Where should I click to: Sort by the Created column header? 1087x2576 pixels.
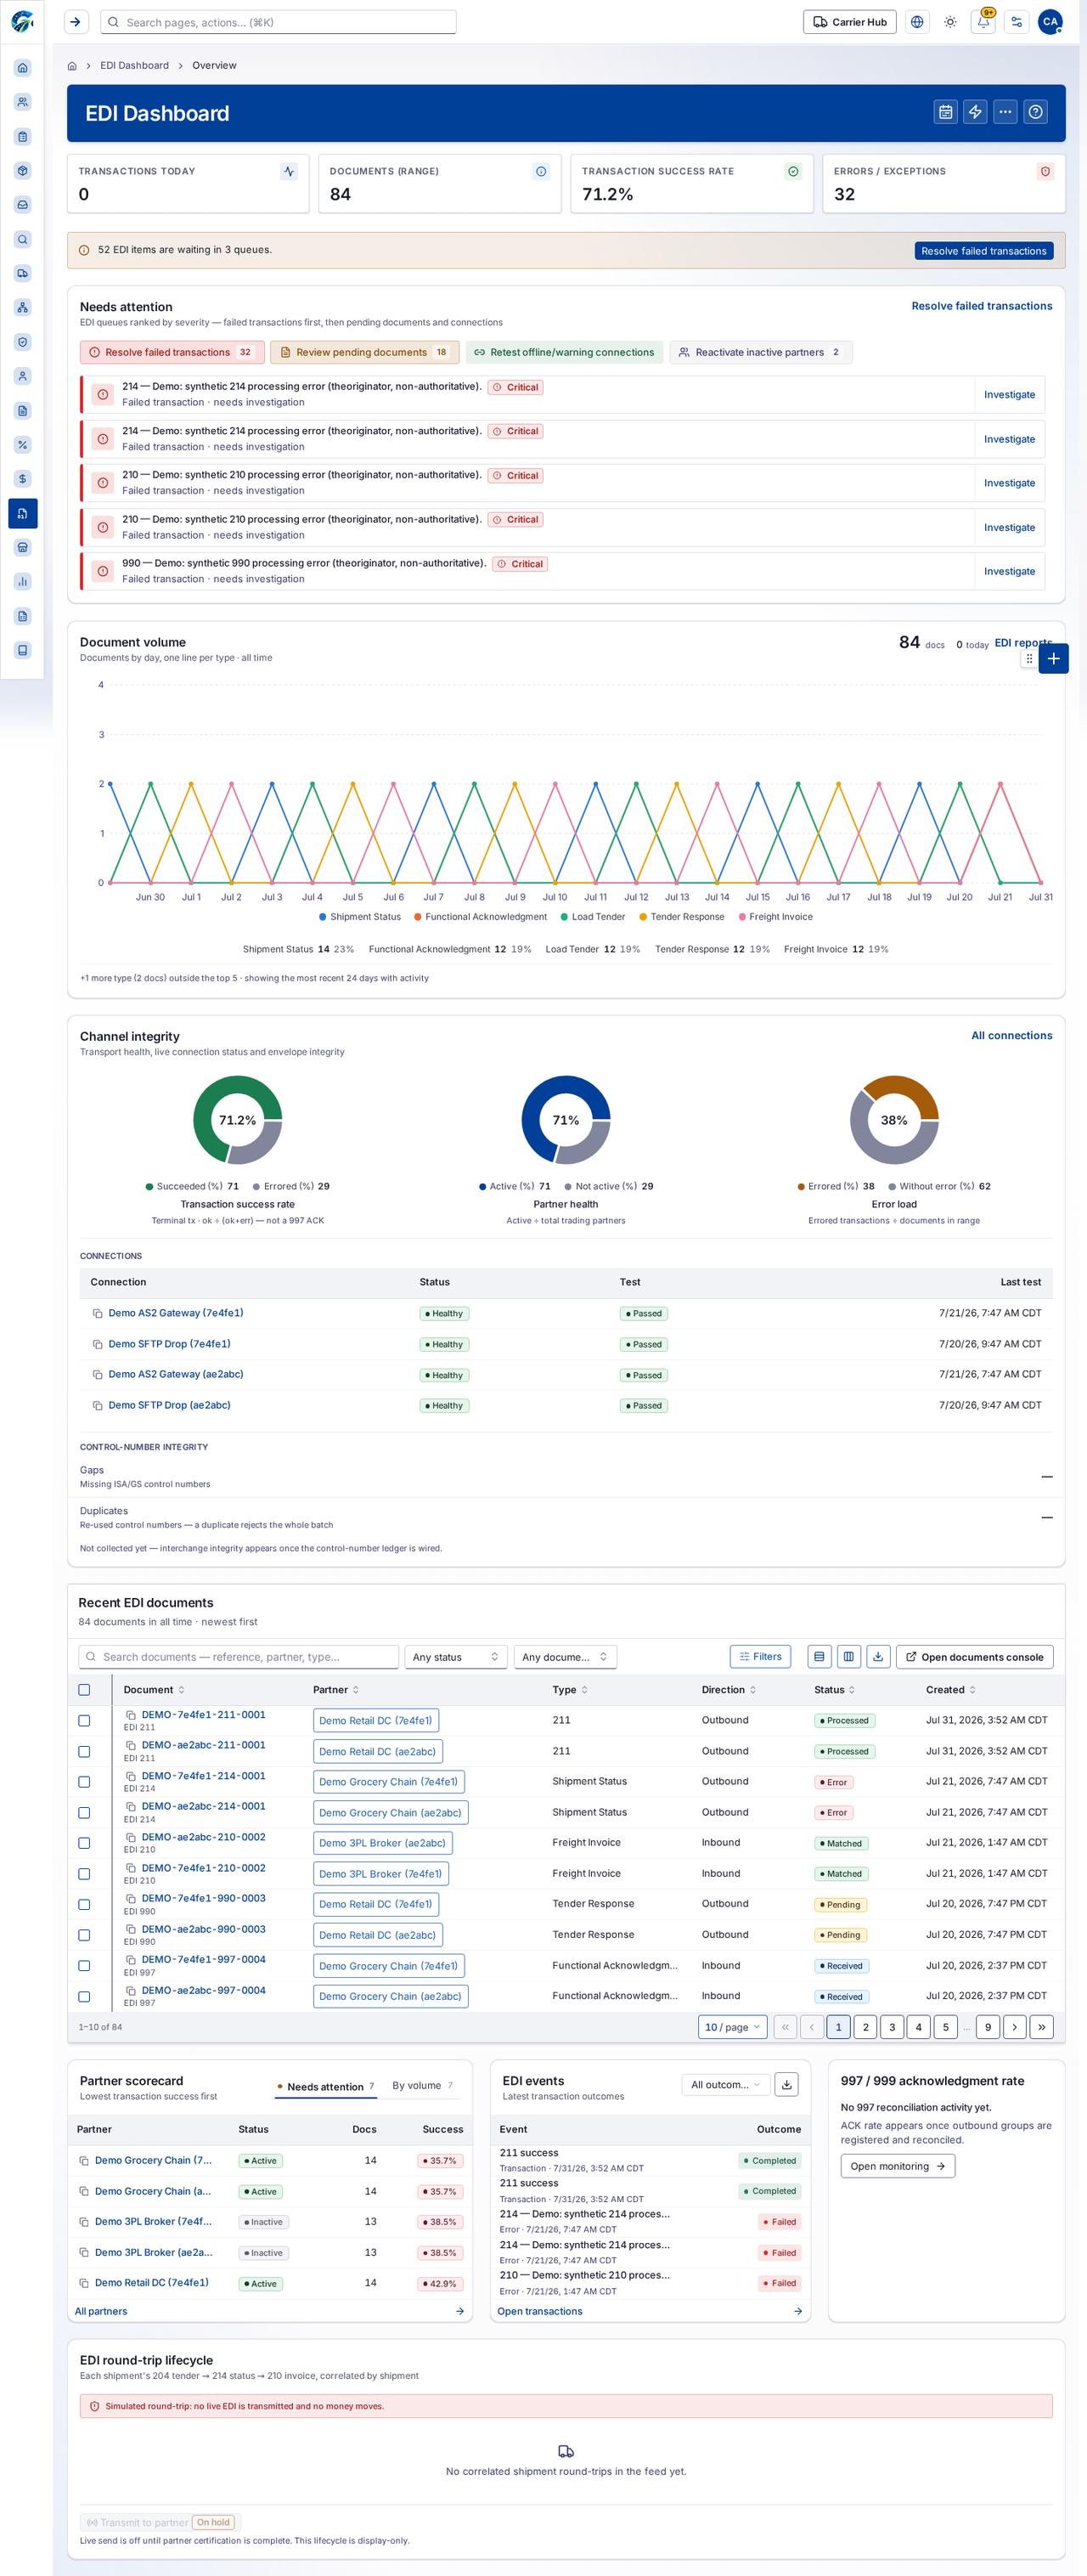click(x=950, y=1690)
